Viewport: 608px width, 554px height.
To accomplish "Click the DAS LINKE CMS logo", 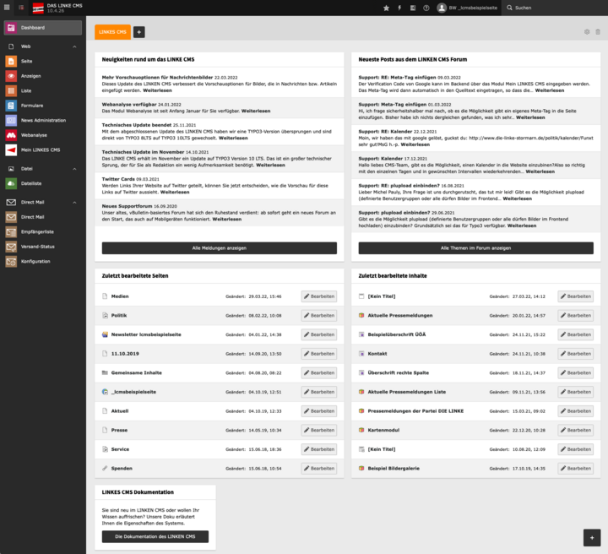I will [x=38, y=8].
